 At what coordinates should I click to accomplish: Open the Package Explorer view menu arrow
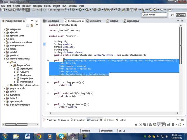click(37, 25)
